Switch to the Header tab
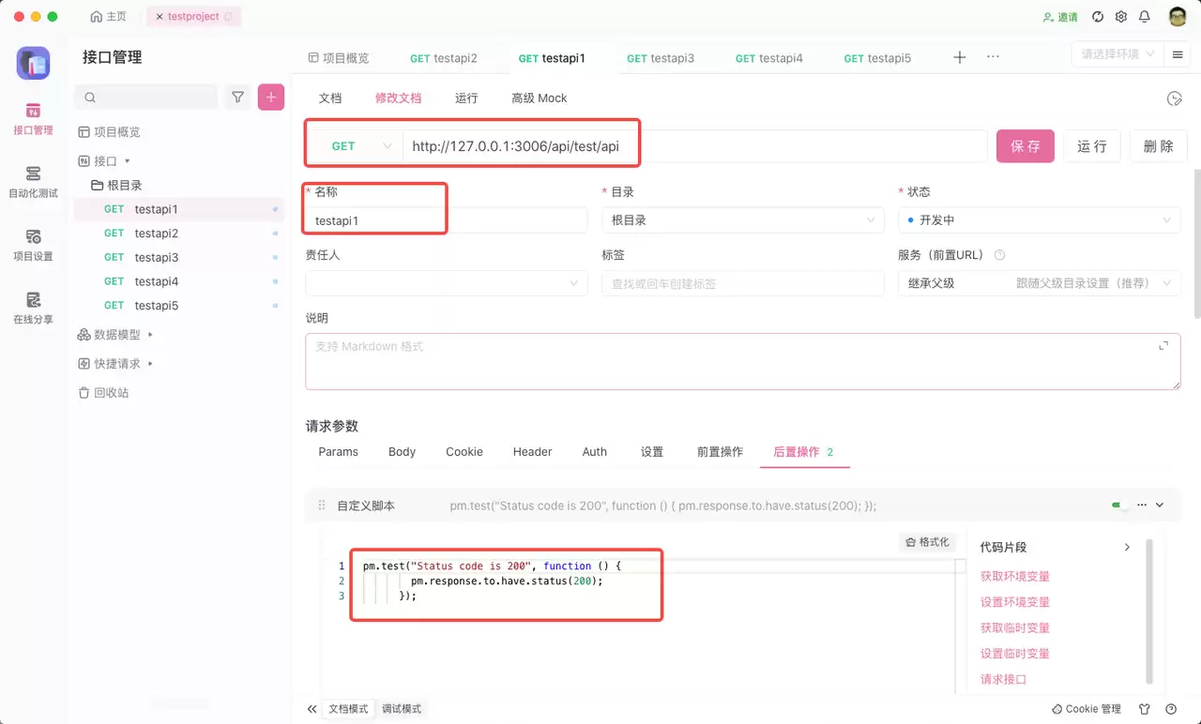Viewport: 1201px width, 724px height. pyautogui.click(x=532, y=452)
